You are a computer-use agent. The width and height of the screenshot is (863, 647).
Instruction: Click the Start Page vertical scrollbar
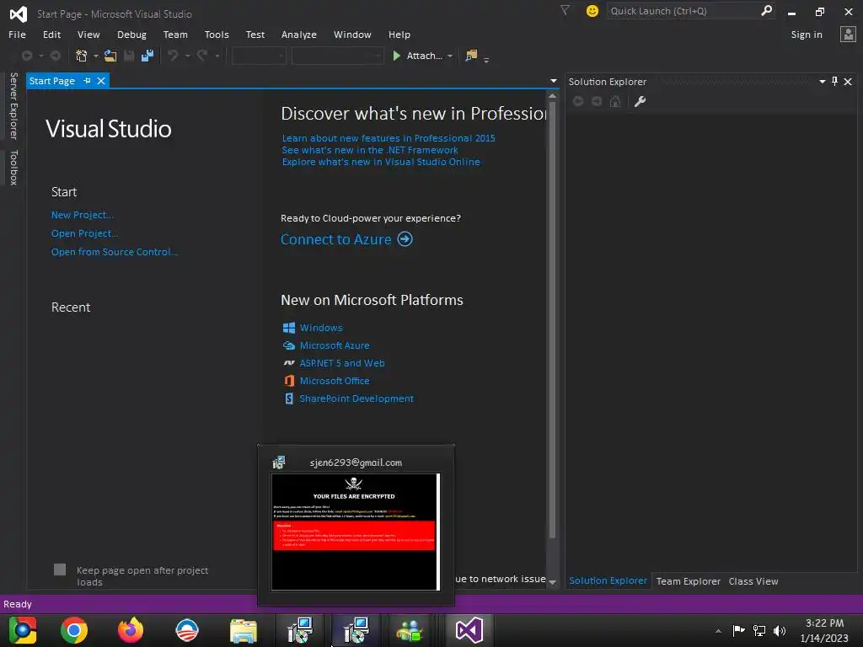(x=552, y=319)
